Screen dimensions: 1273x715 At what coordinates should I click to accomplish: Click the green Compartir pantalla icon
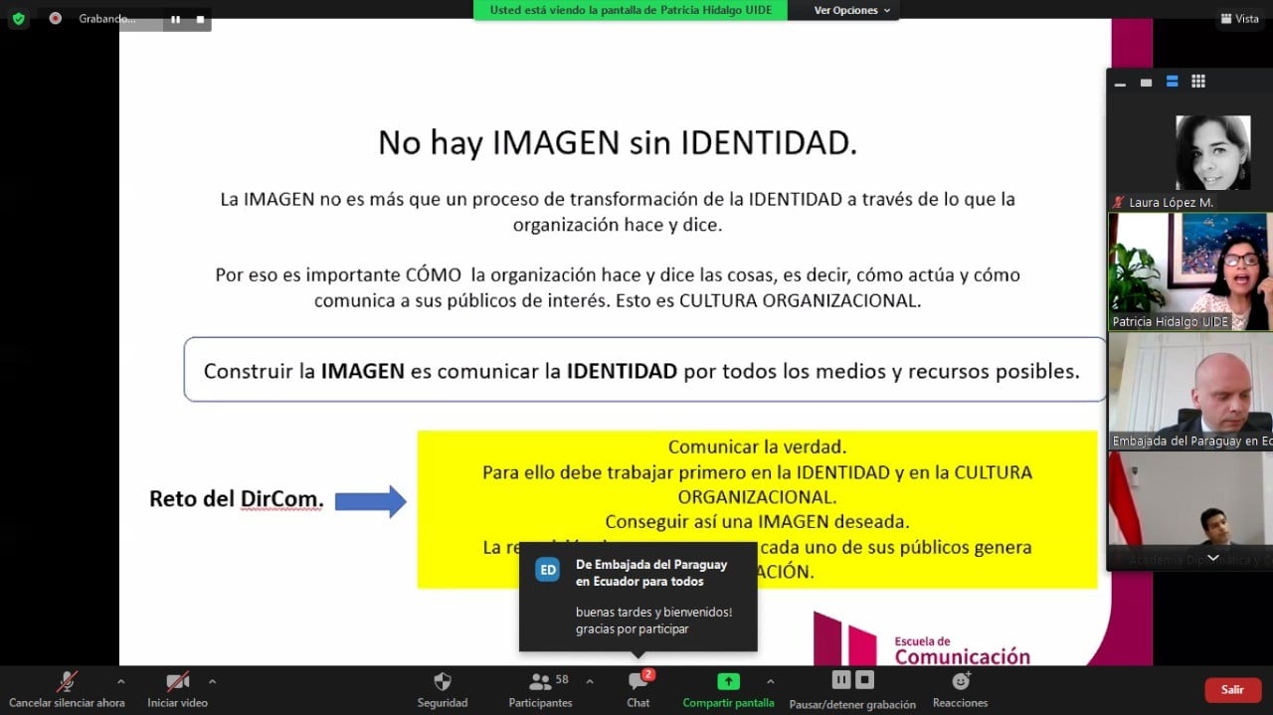[x=728, y=682]
